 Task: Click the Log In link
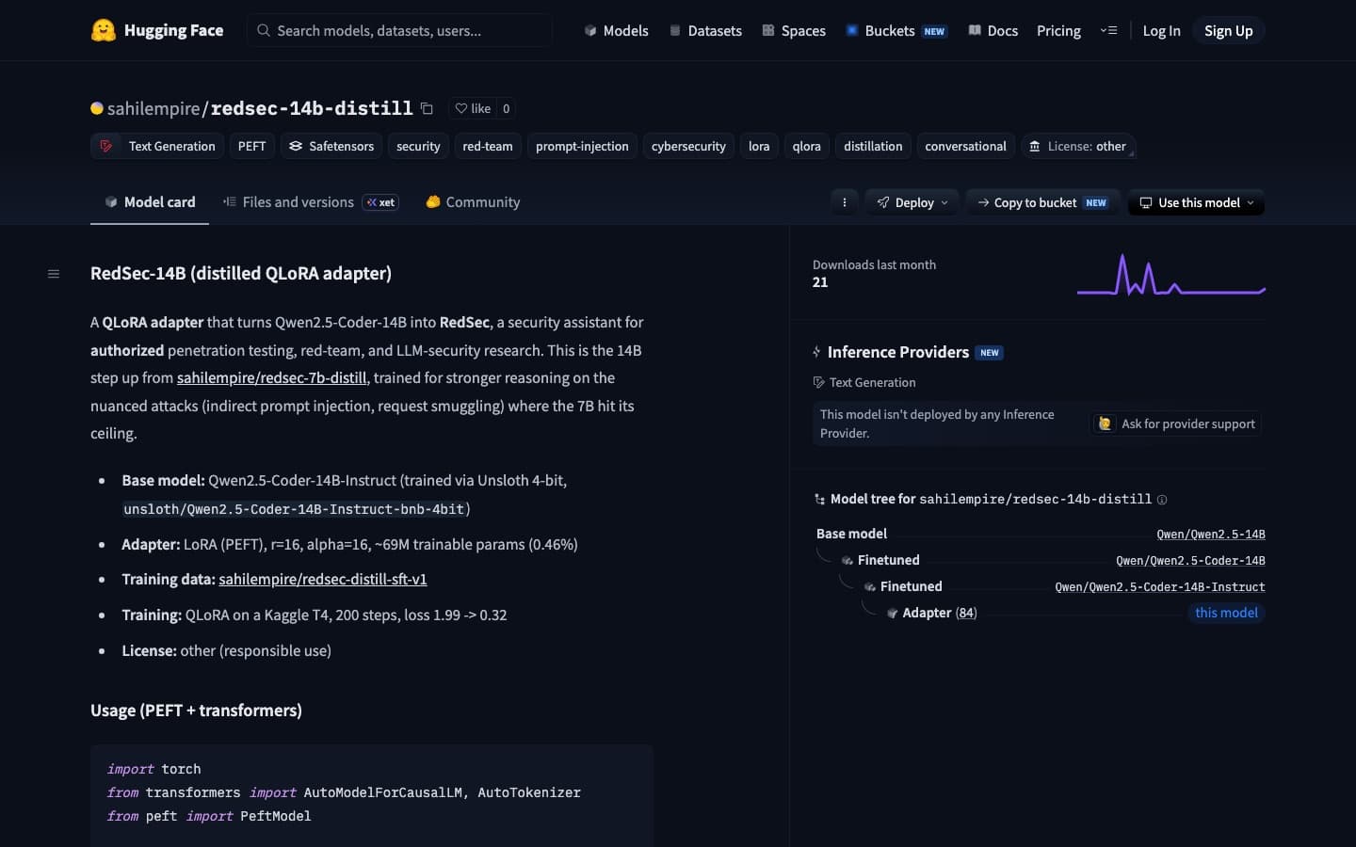click(1161, 30)
